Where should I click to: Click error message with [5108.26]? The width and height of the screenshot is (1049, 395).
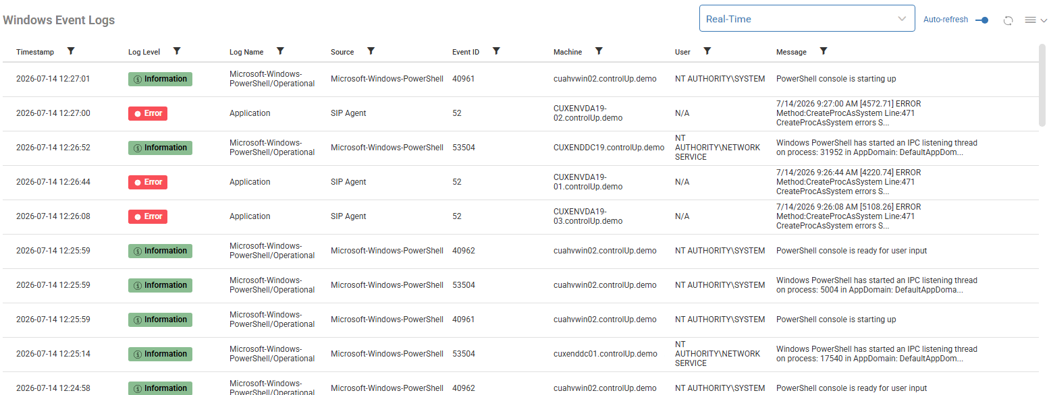(x=849, y=216)
